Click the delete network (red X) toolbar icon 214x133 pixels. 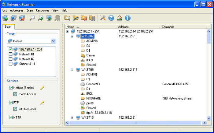point(22,18)
